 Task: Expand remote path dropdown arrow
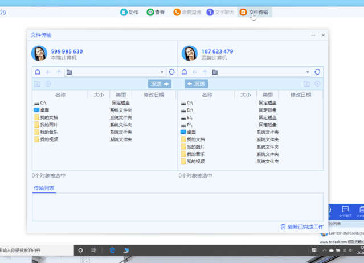pyautogui.click(x=308, y=72)
